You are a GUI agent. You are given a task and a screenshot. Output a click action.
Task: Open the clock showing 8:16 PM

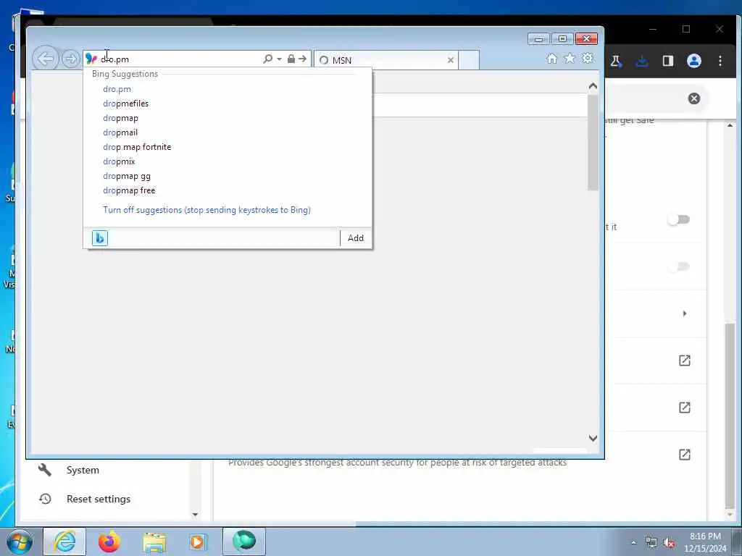704,542
